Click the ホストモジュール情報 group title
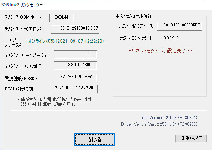 click(x=134, y=16)
